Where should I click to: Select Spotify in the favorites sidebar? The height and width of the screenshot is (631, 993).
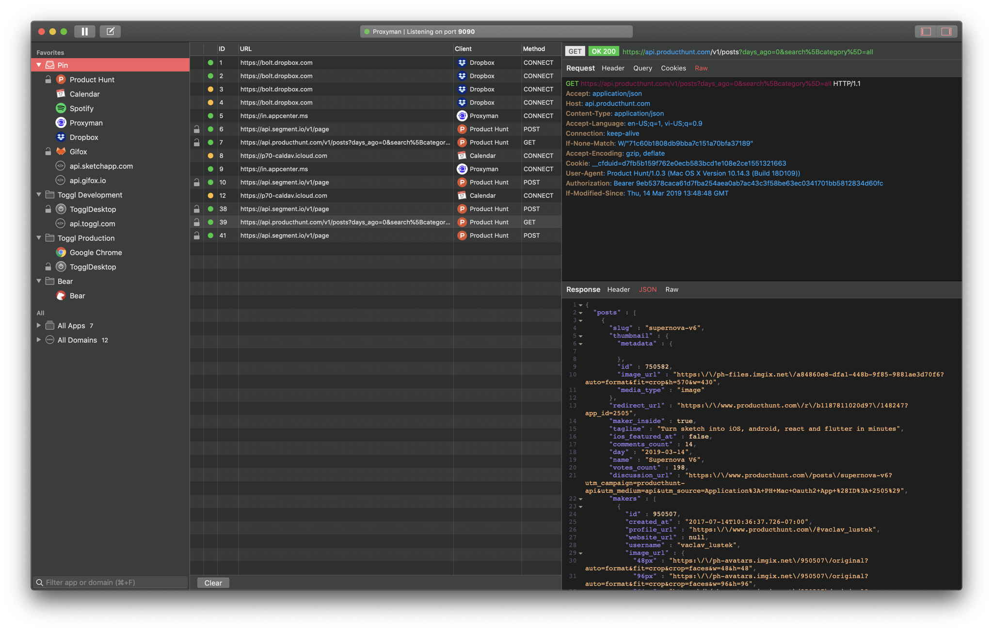click(x=81, y=109)
